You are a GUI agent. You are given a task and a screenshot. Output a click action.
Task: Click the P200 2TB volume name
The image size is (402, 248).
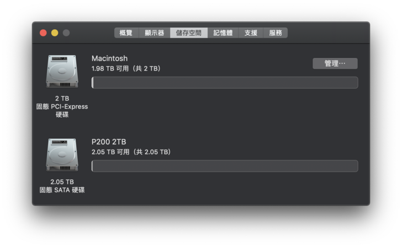click(109, 142)
